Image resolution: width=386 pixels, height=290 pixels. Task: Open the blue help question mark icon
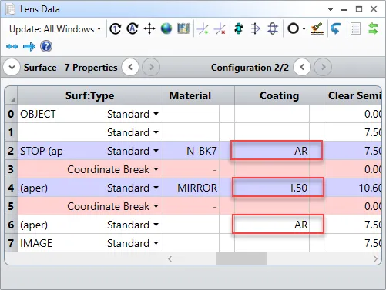coord(46,46)
